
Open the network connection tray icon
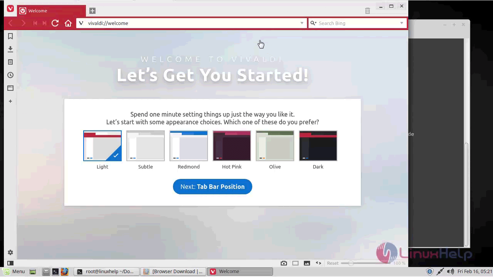440,272
